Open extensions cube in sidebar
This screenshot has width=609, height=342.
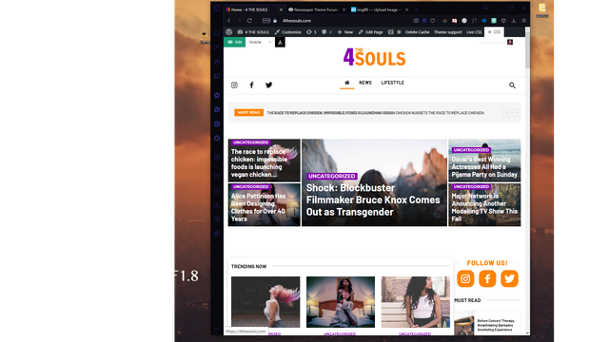(217, 219)
